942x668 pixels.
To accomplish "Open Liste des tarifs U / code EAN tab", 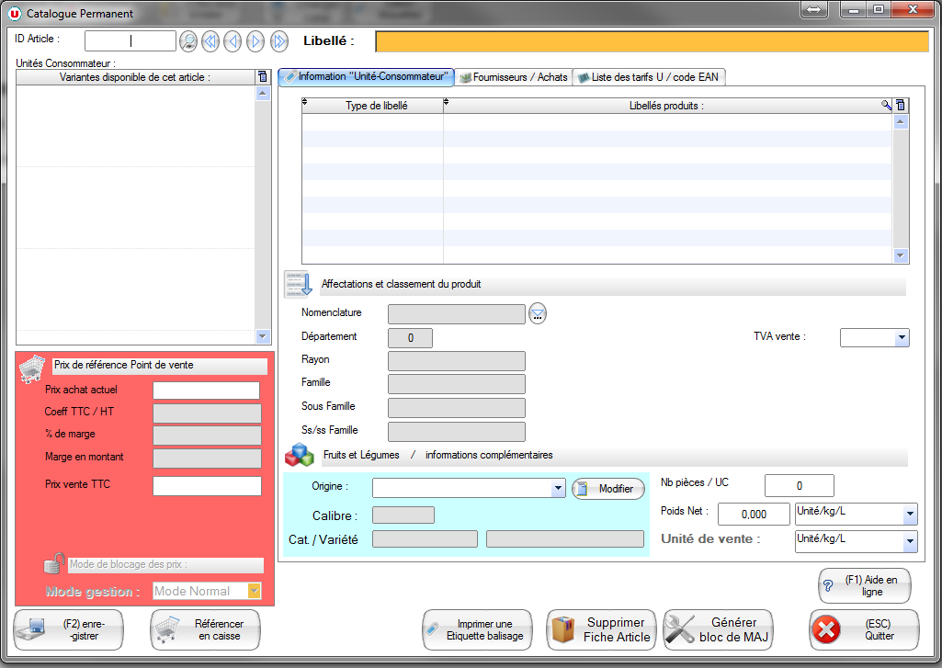I will pos(648,77).
